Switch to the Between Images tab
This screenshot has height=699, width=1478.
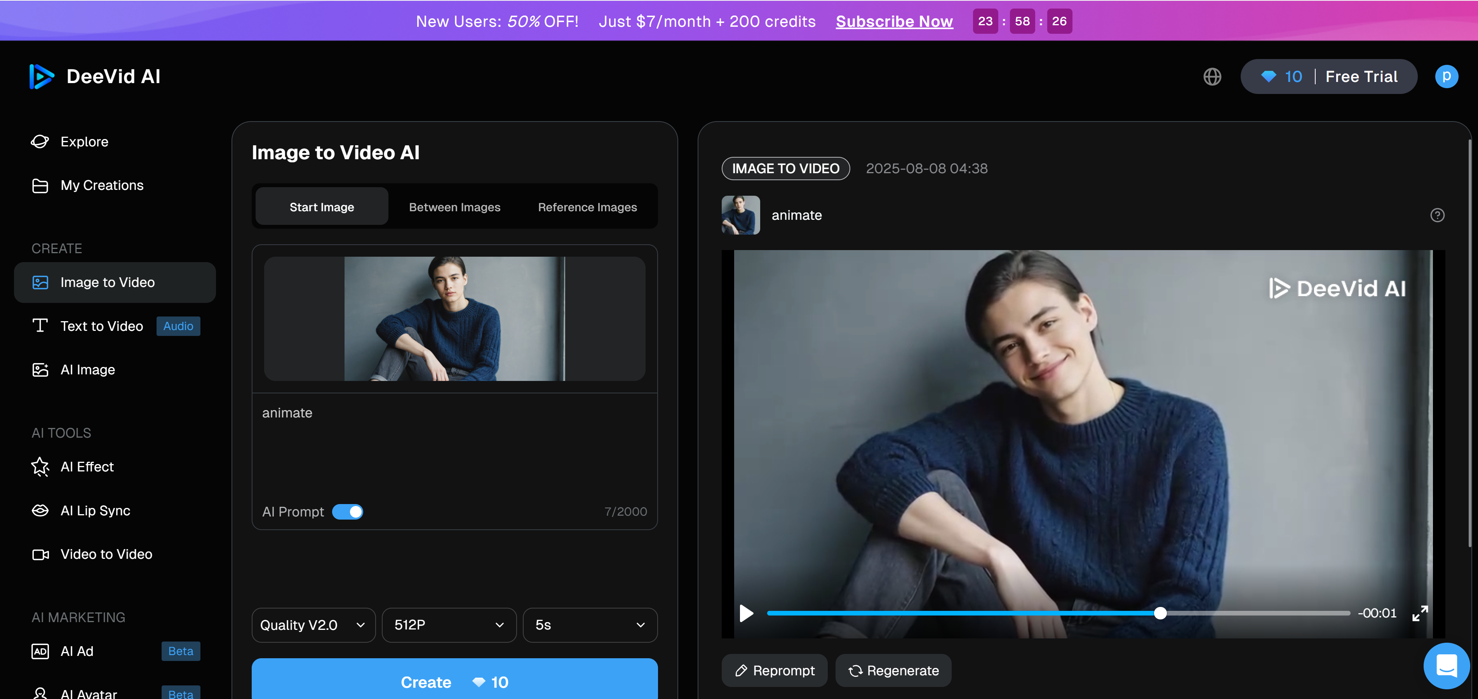[454, 207]
